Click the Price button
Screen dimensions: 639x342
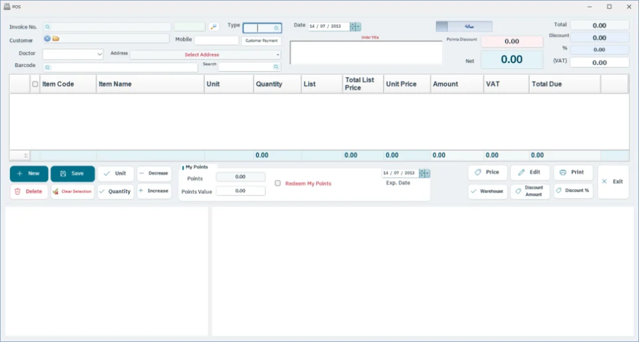pos(487,173)
